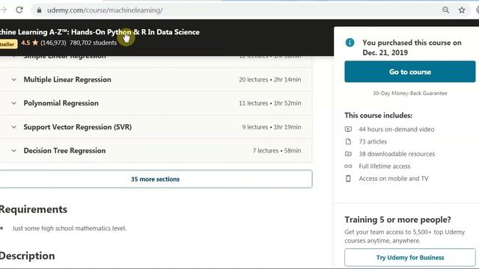Click '11 lectures • 1hr 52min' text
This screenshot has width=479, height=269.
click(x=269, y=103)
